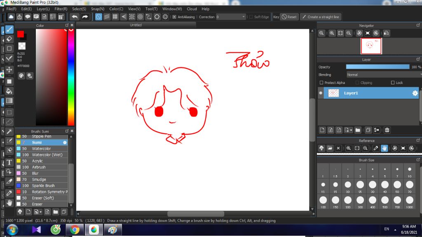
Task: Undock the Navigator panel
Action: pos(418,25)
